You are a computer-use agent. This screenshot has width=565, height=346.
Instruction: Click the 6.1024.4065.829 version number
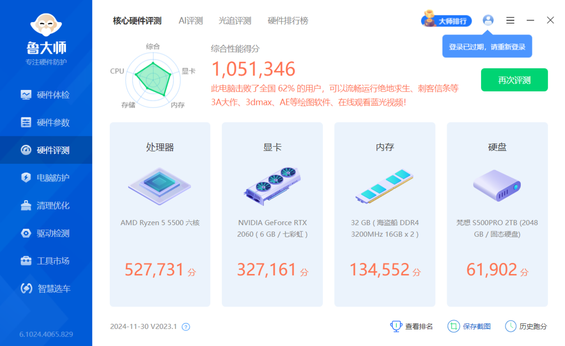coord(46,335)
